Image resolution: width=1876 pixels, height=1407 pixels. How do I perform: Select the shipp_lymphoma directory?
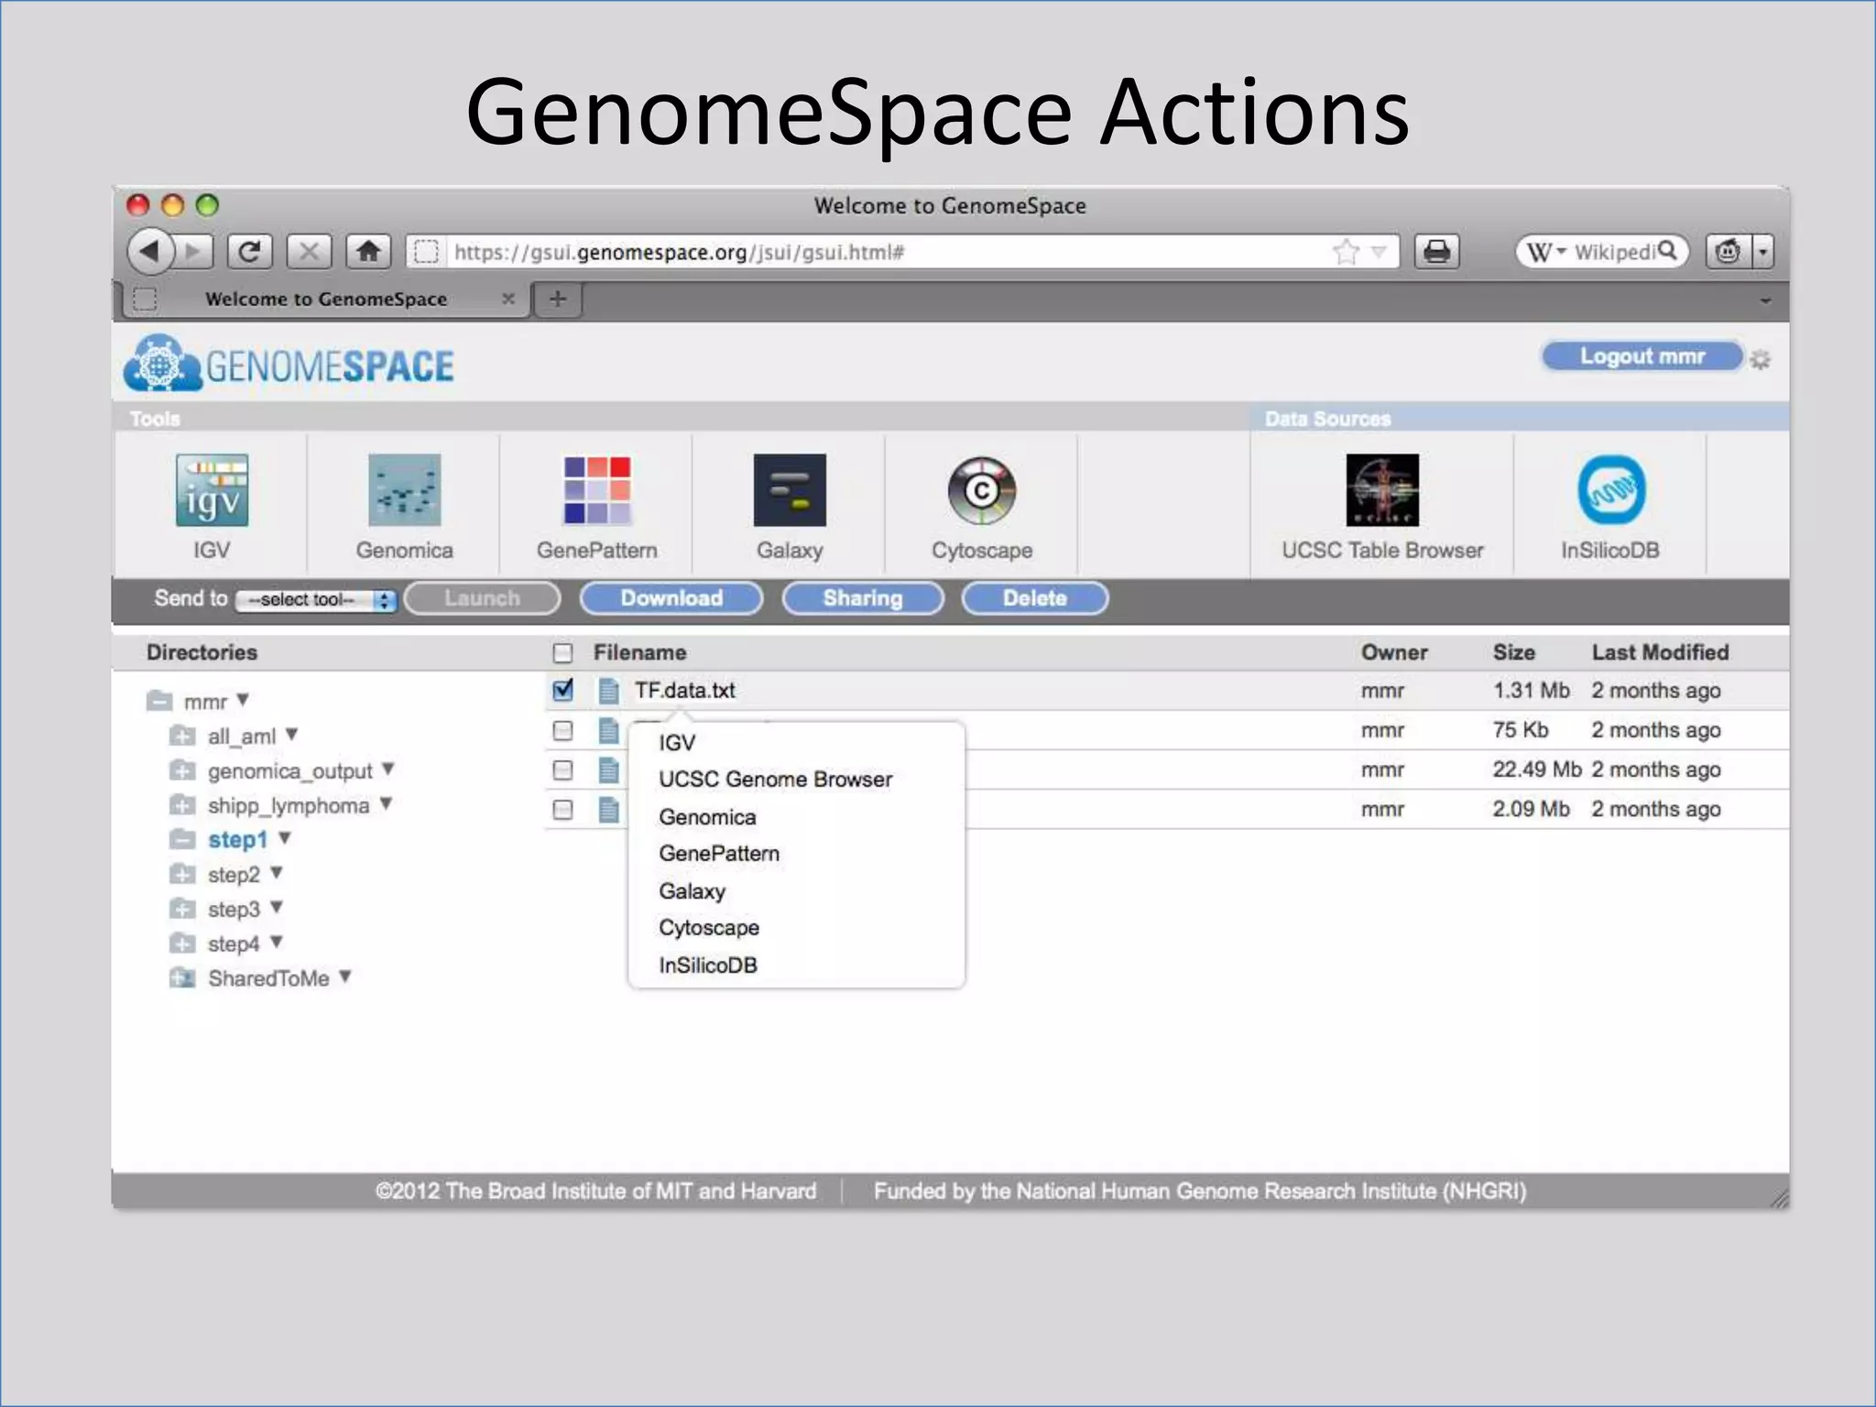[289, 806]
